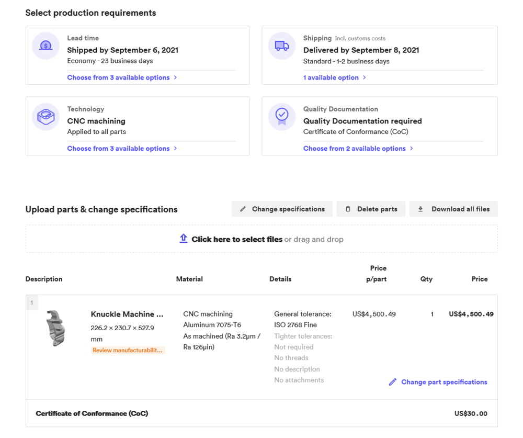Click the trash icon on Delete parts button
523x438 pixels.
click(x=348, y=209)
